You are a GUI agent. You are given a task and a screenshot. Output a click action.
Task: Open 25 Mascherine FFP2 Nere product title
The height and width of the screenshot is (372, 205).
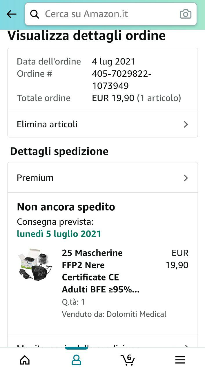click(101, 271)
